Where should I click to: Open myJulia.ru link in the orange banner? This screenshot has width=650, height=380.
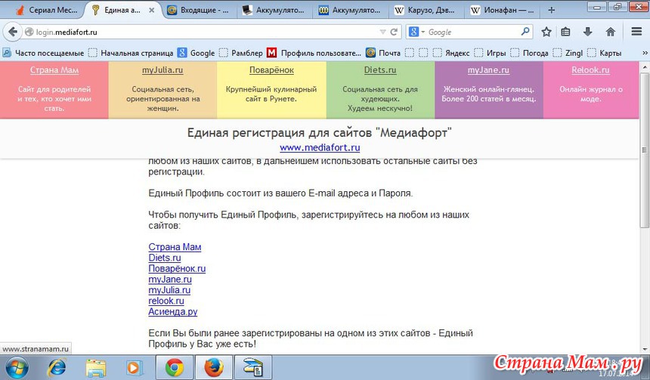pos(162,70)
